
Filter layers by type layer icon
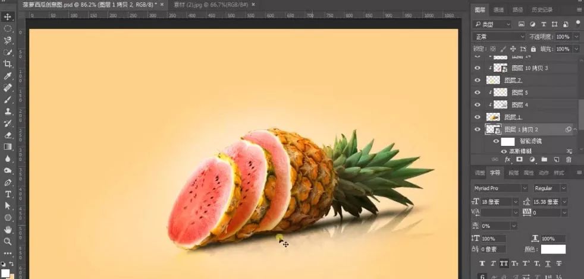544,24
